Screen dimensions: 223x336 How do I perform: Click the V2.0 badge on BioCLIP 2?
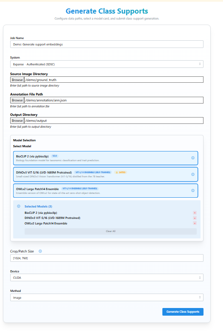[x=55, y=156]
